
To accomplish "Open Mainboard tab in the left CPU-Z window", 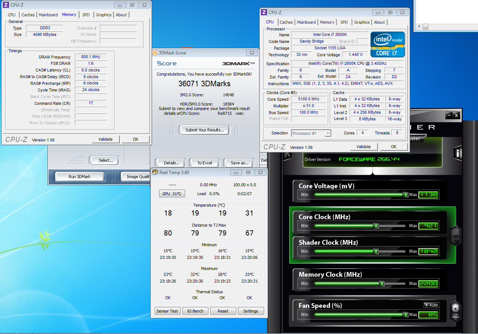I will (48, 15).
